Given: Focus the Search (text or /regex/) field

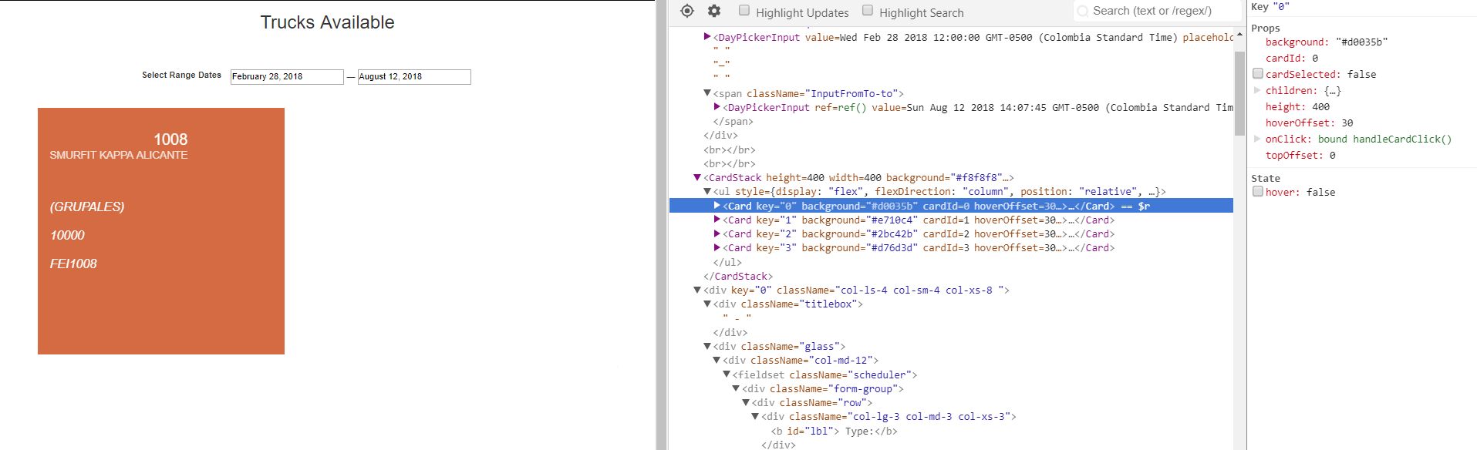Looking at the screenshot, I should click(x=1157, y=11).
